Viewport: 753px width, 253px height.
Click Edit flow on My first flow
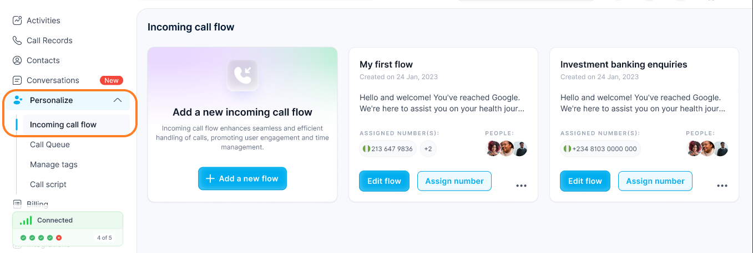pyautogui.click(x=384, y=181)
